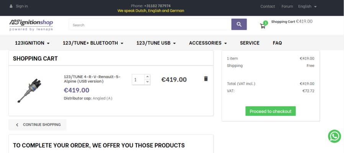Decrease quantity with down arrow
Viewport: 344px width, 153px height.
pos(147,82)
